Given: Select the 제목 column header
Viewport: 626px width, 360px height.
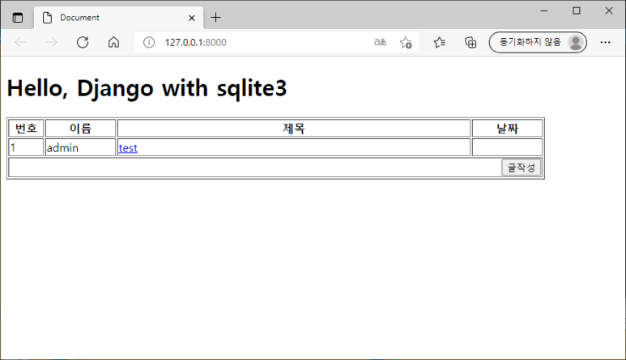Looking at the screenshot, I should pos(294,129).
